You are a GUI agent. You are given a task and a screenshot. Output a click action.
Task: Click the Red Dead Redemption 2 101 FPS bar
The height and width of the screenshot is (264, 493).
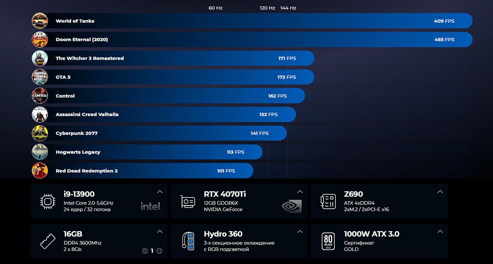point(143,171)
